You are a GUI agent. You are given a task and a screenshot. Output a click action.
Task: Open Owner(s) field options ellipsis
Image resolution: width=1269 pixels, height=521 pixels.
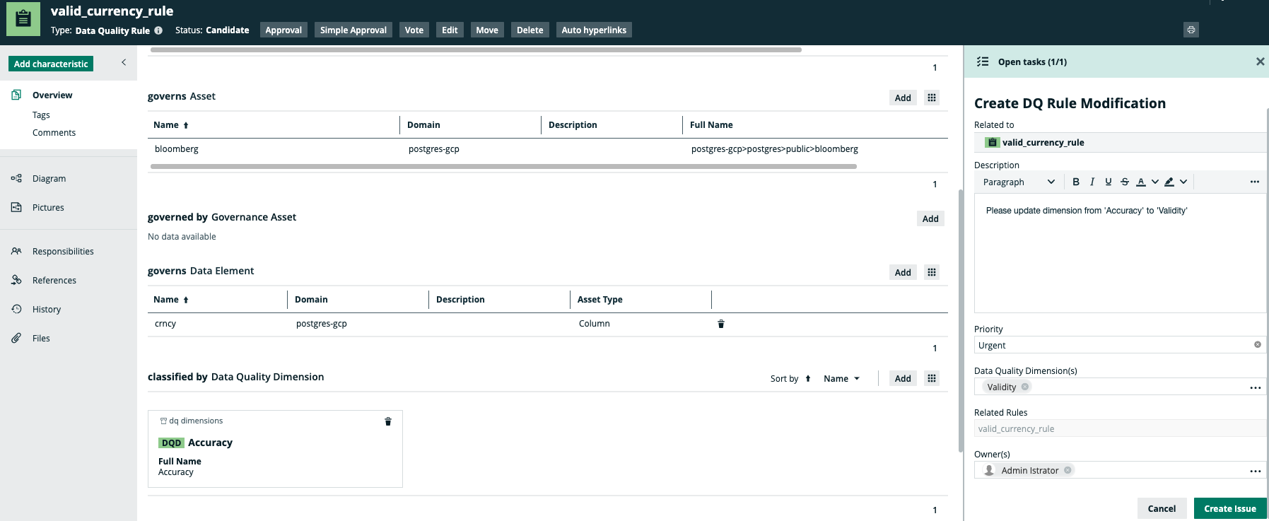coord(1256,471)
